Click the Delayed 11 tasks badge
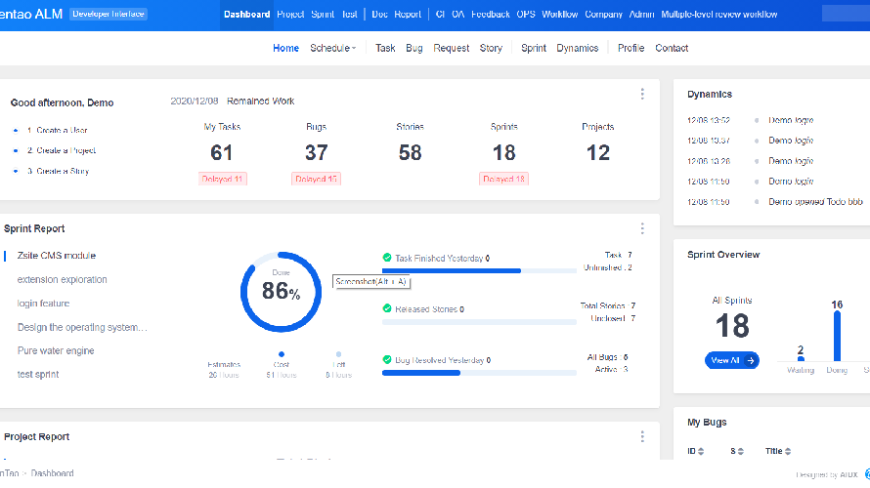 [221, 179]
